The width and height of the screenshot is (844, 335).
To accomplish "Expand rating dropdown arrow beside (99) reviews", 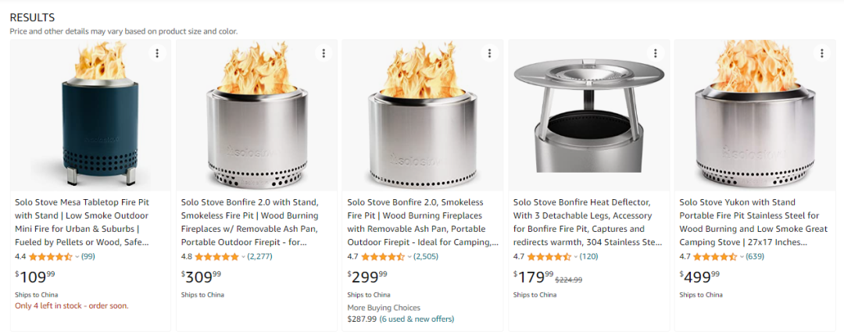I will tap(77, 256).
